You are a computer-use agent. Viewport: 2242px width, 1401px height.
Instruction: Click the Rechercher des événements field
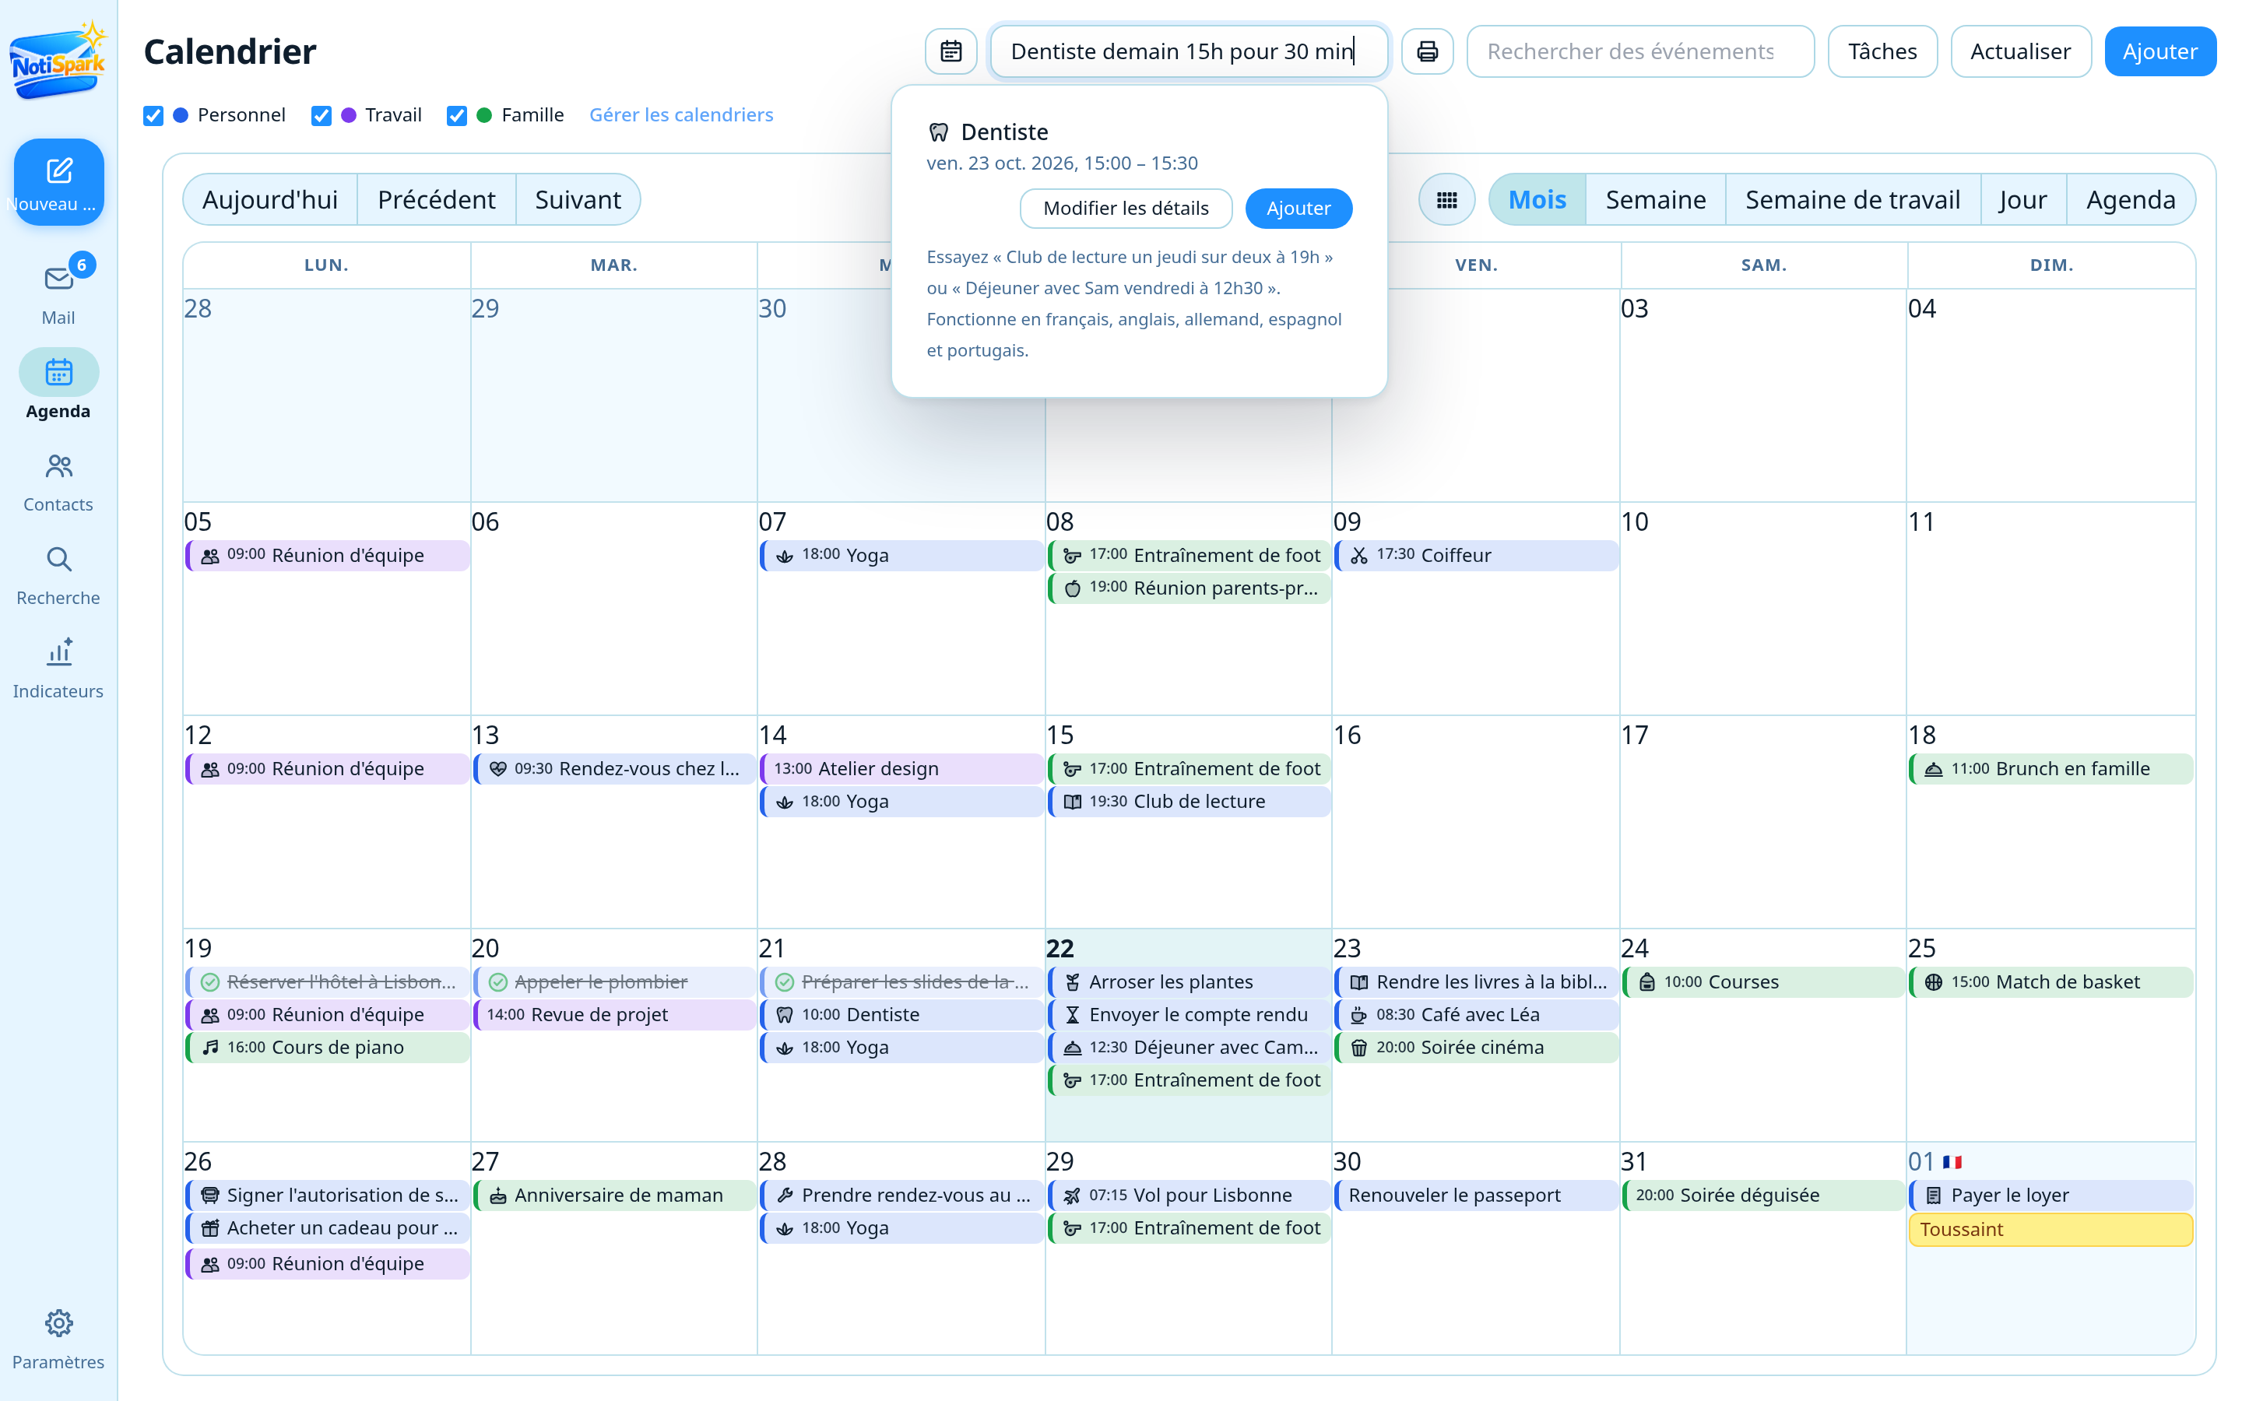[1639, 51]
